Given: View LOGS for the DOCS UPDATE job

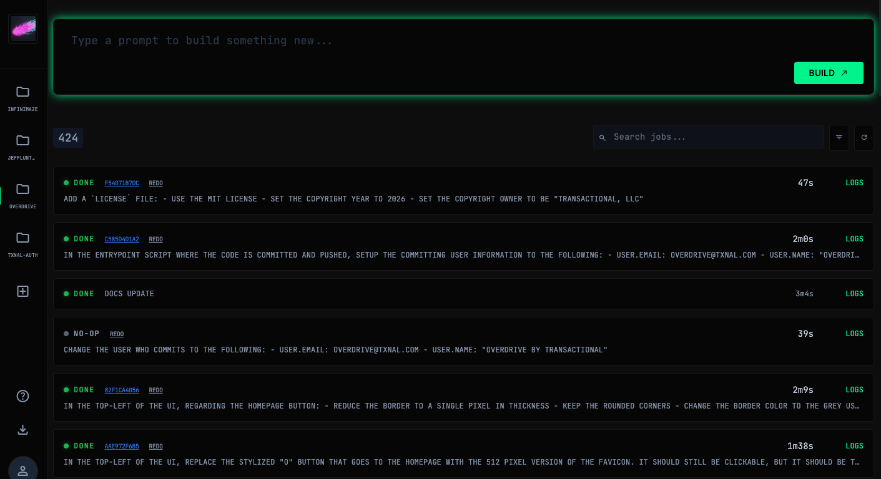Looking at the screenshot, I should click(x=854, y=294).
